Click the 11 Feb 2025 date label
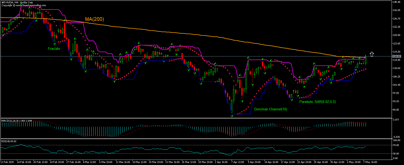The width and height of the screenshot is (404, 165). click(7, 162)
